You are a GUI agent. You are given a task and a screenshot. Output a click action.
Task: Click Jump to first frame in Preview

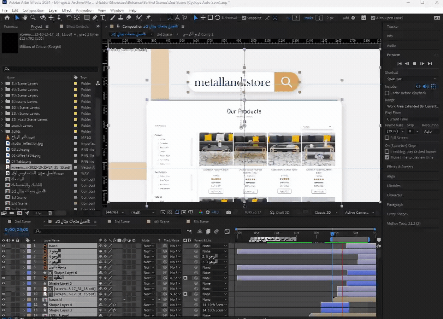pos(399,64)
